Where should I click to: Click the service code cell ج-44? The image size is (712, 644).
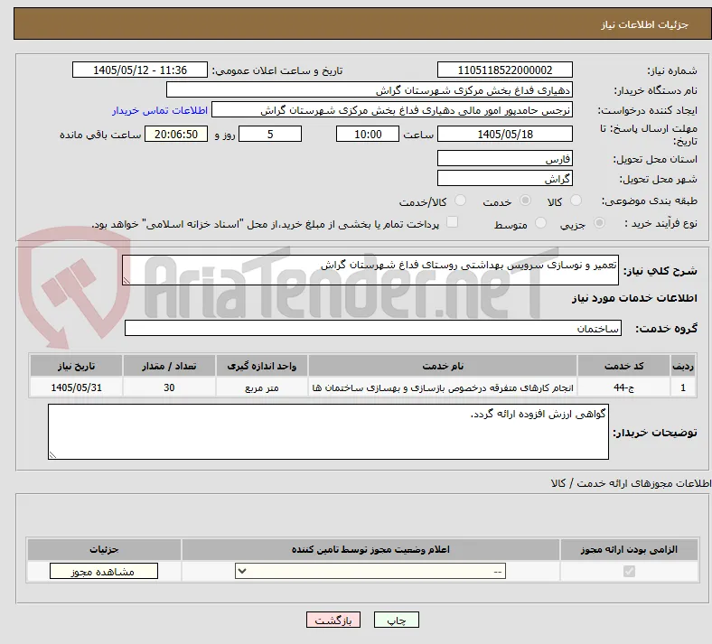(x=624, y=387)
